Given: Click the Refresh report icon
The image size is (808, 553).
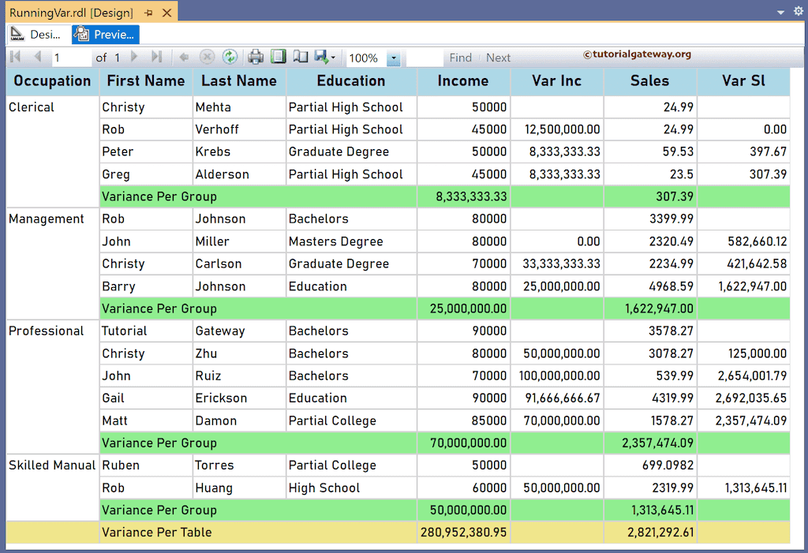Looking at the screenshot, I should 230,57.
